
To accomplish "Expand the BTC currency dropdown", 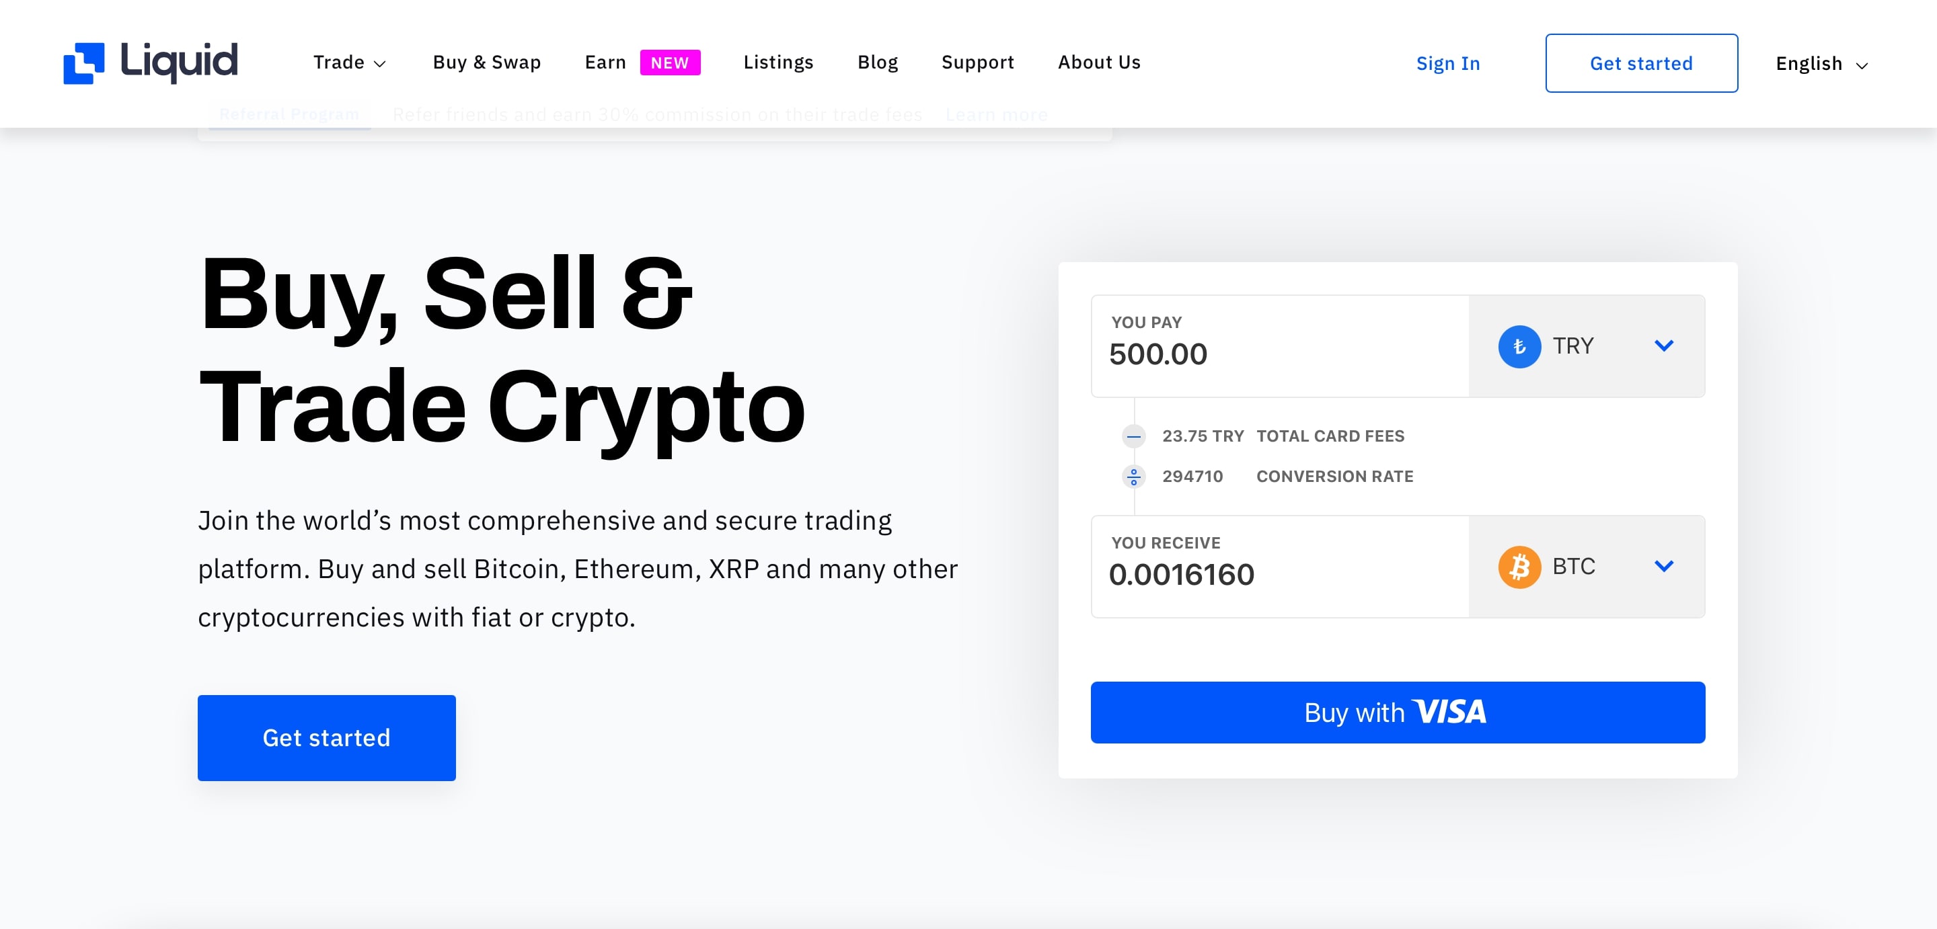I will click(1587, 567).
